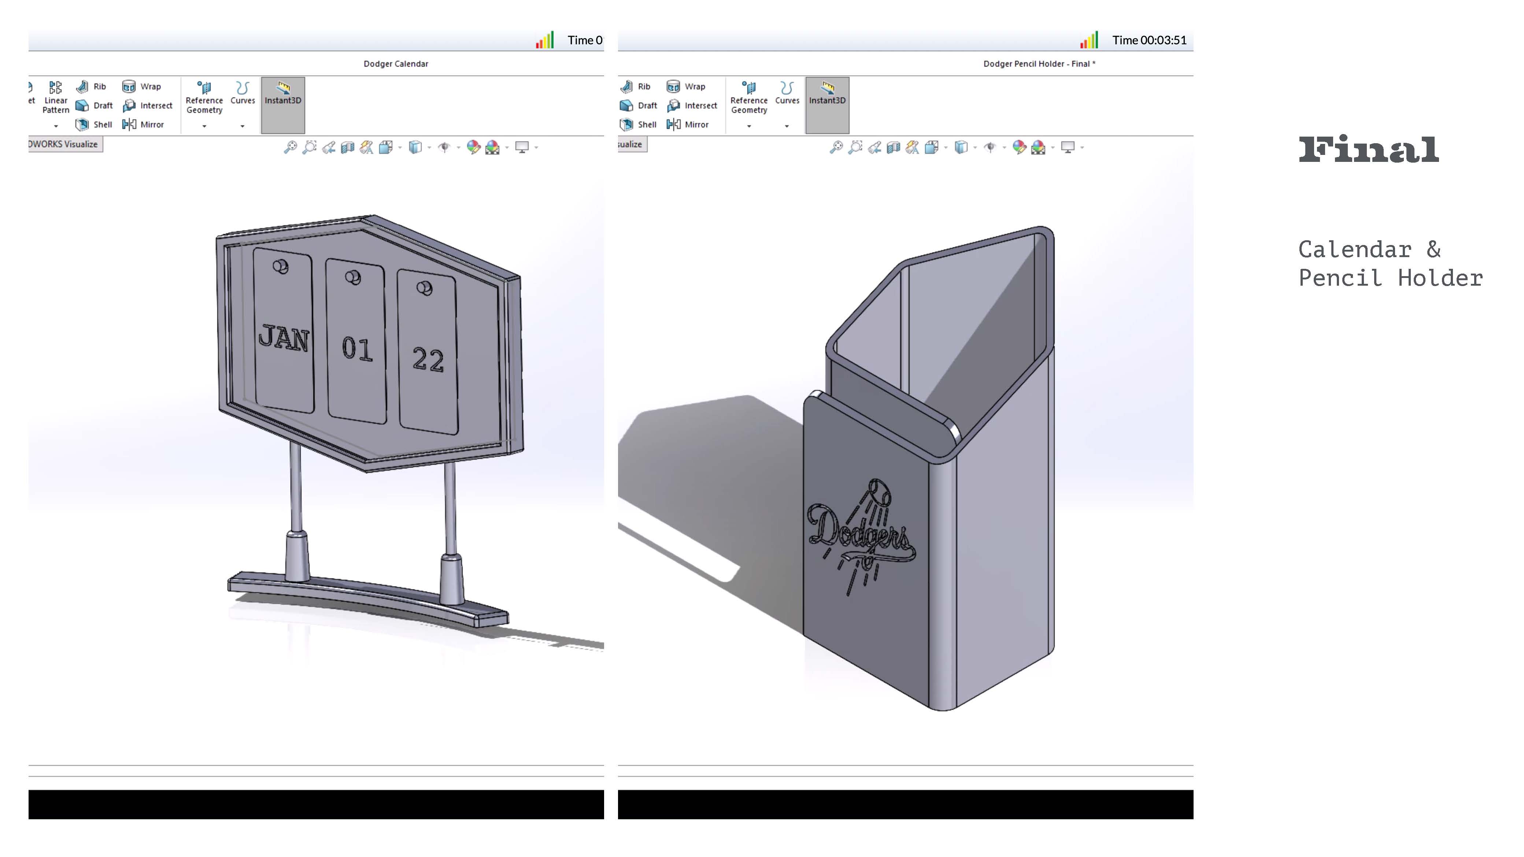Open Linear Pattern dropdown arrow
1524x857 pixels.
[56, 126]
